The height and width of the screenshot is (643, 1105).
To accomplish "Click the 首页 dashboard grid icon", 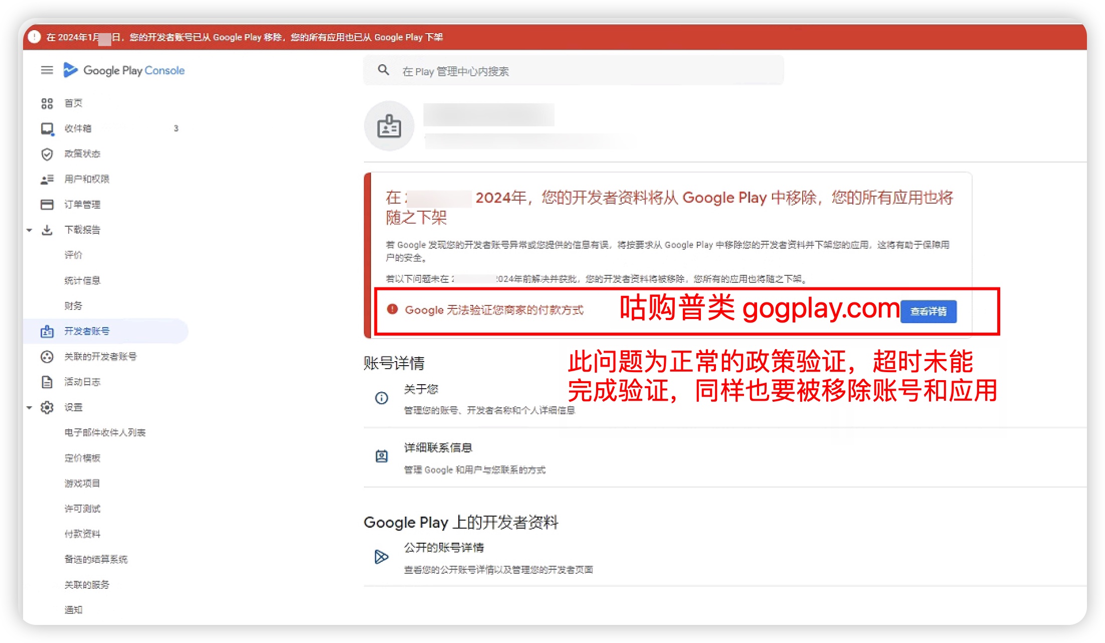I will 47,103.
